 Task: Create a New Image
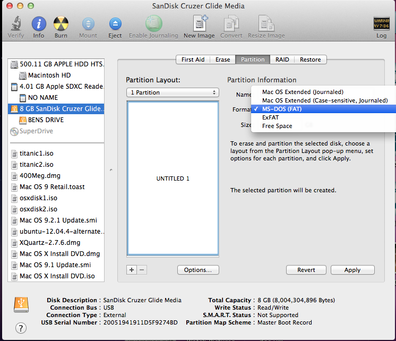[200, 23]
